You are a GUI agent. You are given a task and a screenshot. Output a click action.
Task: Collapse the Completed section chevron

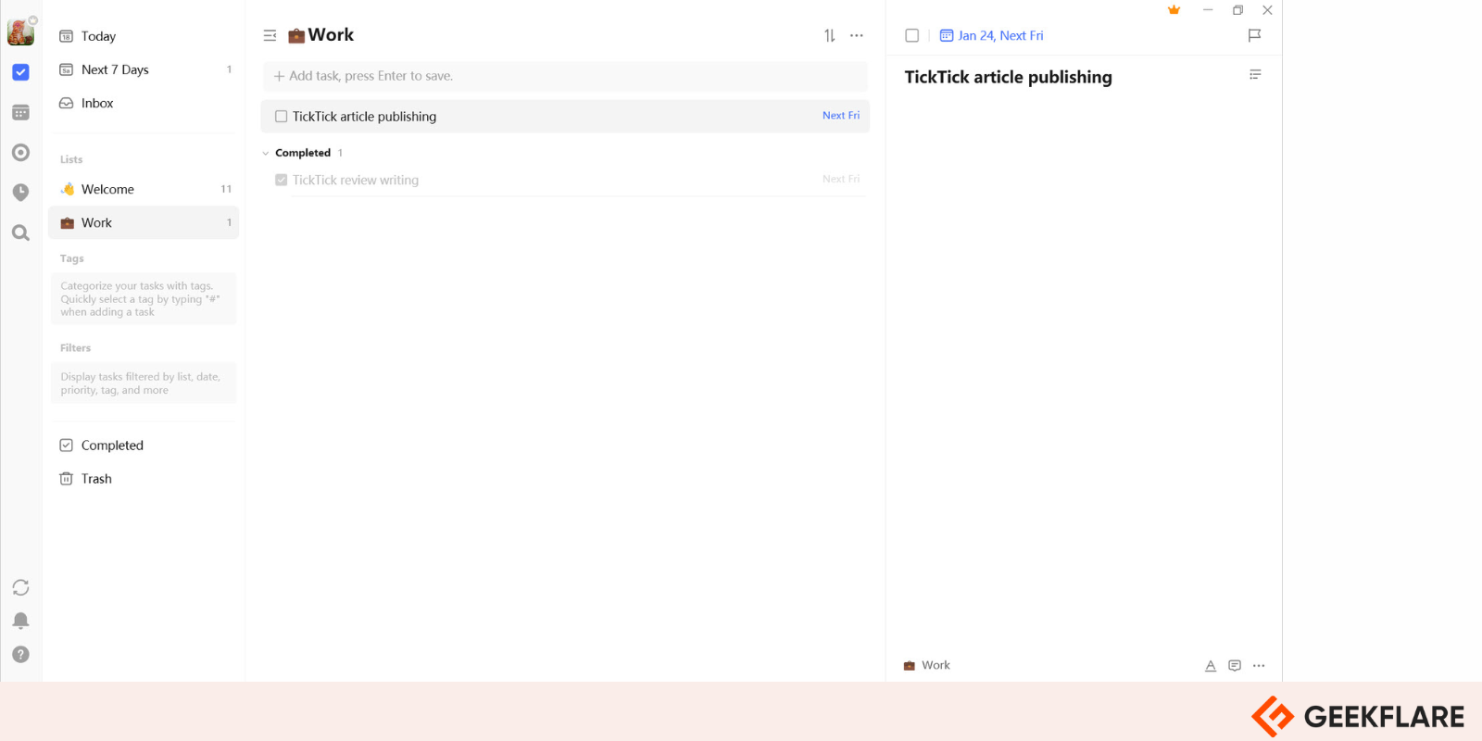coord(266,153)
